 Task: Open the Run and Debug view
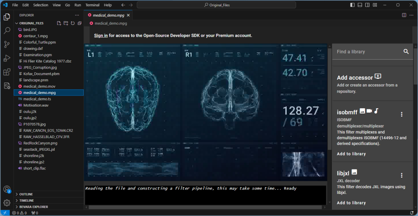pyautogui.click(x=7, y=58)
